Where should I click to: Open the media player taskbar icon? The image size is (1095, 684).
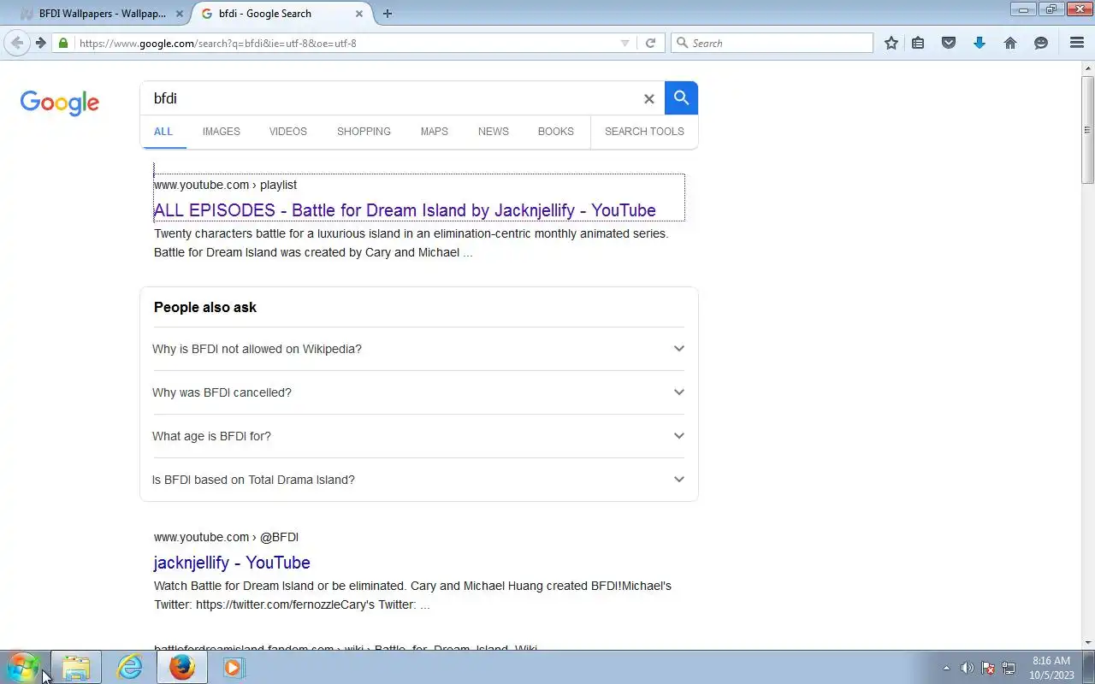click(234, 667)
